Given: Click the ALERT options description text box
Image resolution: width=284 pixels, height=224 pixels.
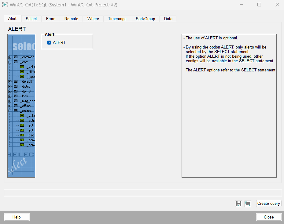Looking at the screenshot, I should 229,122.
